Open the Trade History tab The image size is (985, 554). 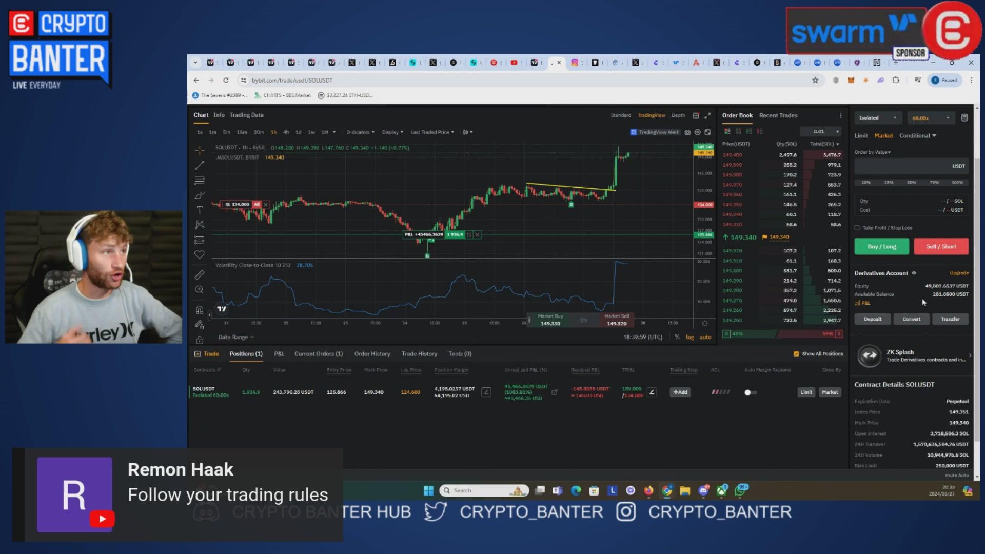point(419,354)
